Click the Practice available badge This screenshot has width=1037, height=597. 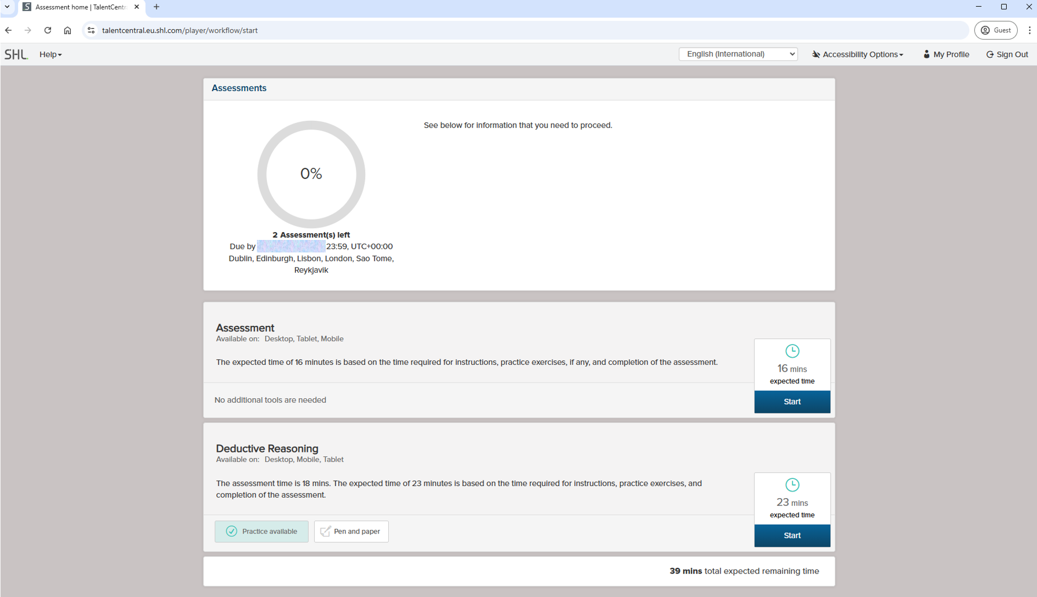click(262, 531)
